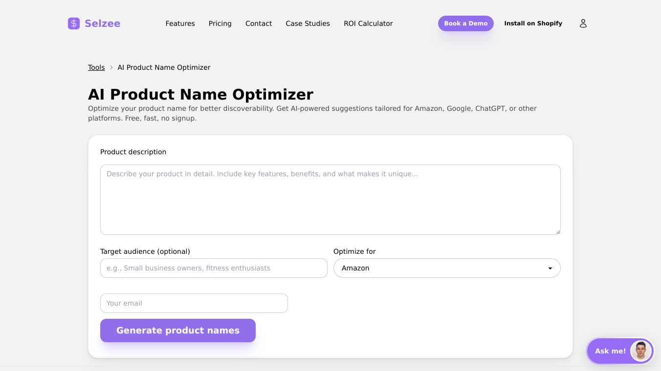661x371 pixels.
Task: Click the Your email field
Action: coord(194,303)
